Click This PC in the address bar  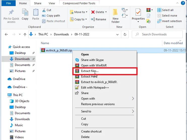[x=43, y=34]
